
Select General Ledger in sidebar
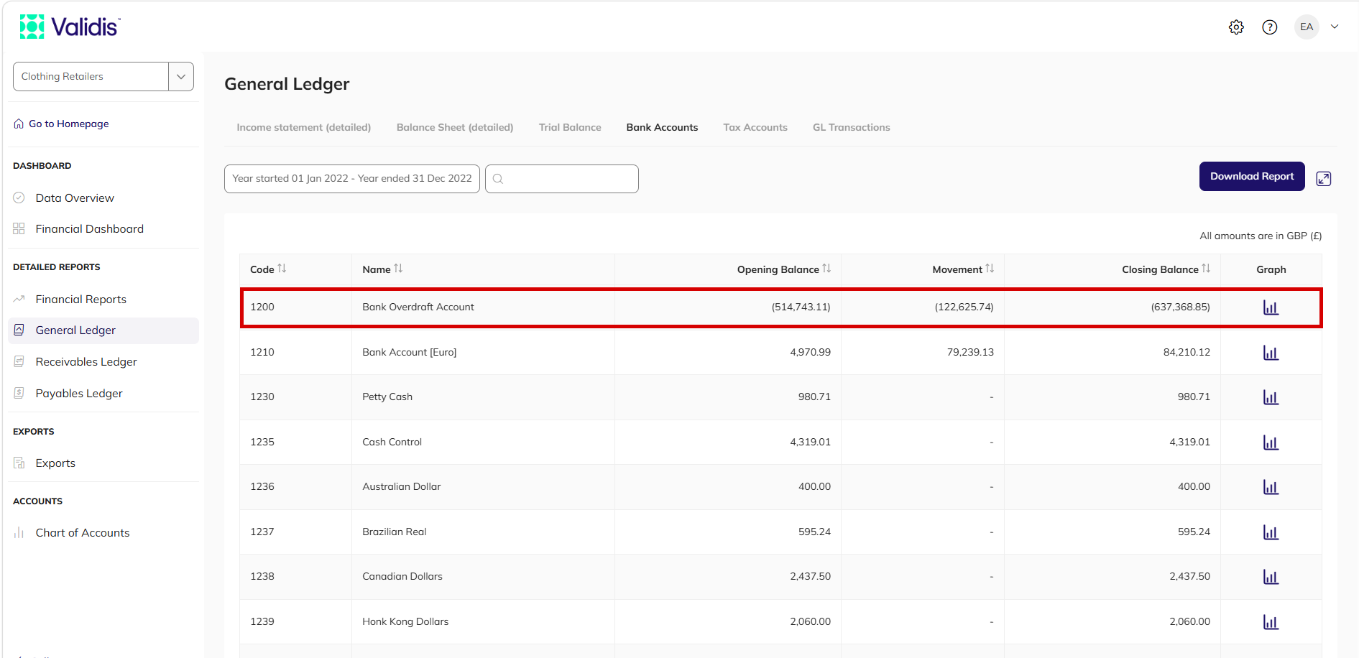click(103, 330)
